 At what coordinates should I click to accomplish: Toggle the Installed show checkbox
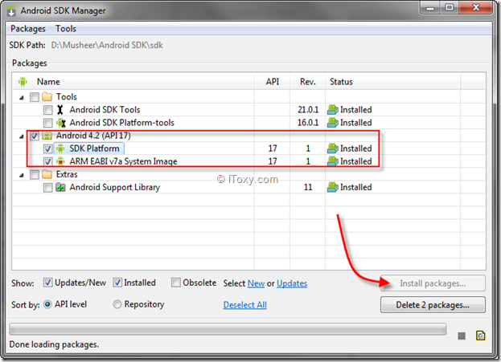tap(117, 283)
